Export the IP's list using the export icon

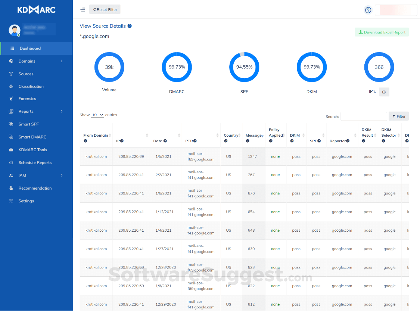pyautogui.click(x=384, y=92)
